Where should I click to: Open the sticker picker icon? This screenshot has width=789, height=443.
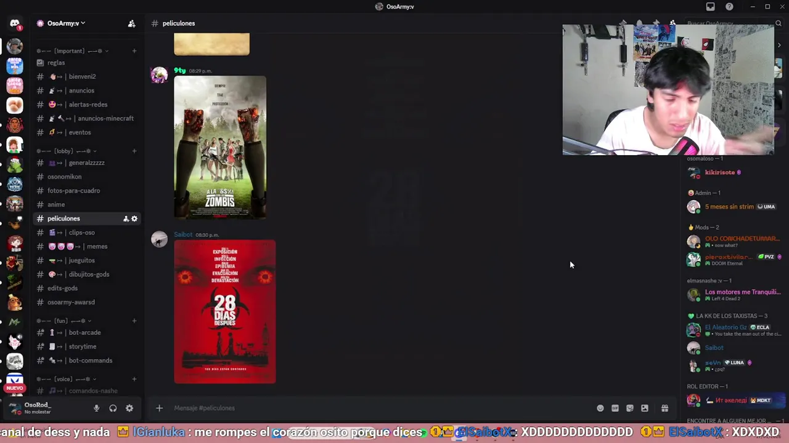pos(630,408)
